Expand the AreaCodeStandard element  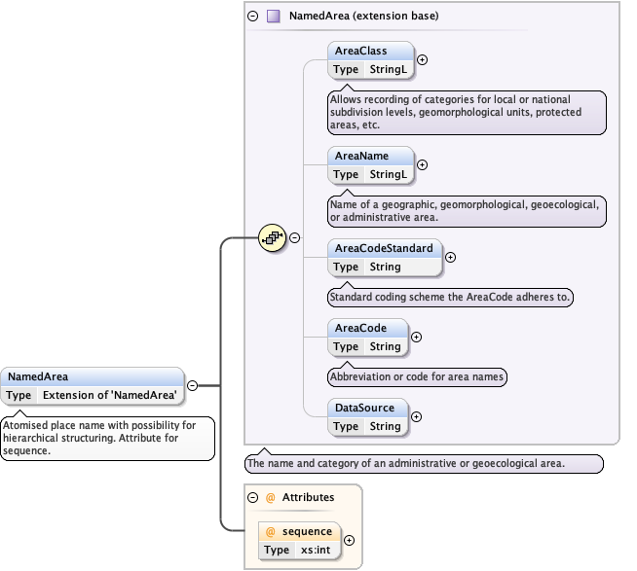click(x=450, y=258)
